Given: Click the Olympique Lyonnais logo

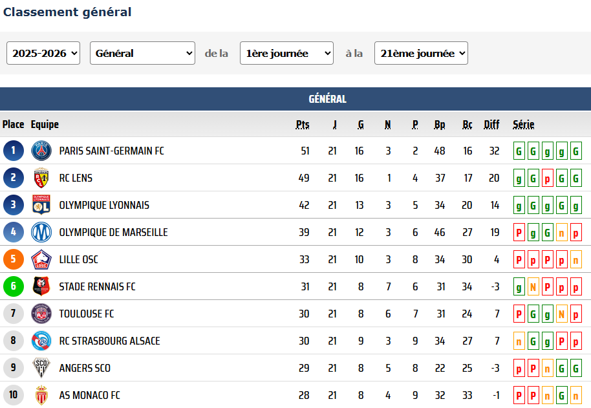Looking at the screenshot, I should (x=41, y=205).
